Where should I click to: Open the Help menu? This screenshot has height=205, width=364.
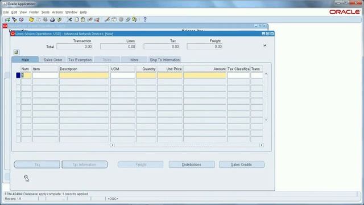(x=84, y=13)
